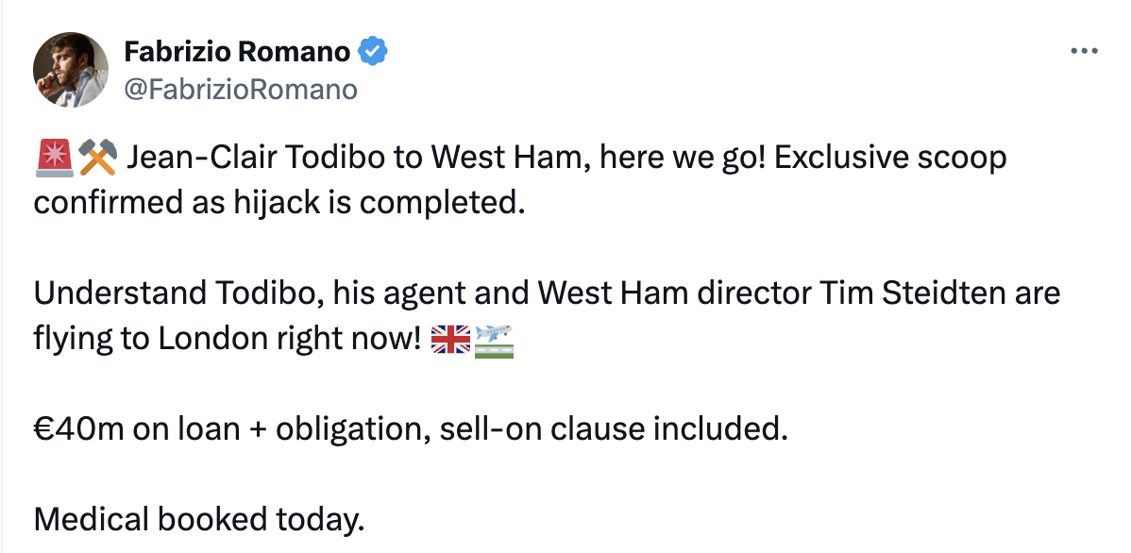Click the crossed hammers emoji
The width and height of the screenshot is (1131, 553).
click(97, 158)
